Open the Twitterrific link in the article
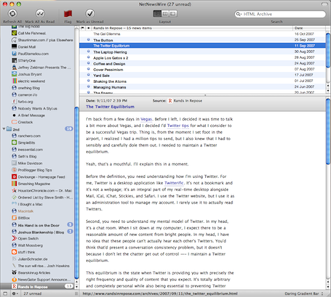331x297 pixels. click(x=174, y=183)
